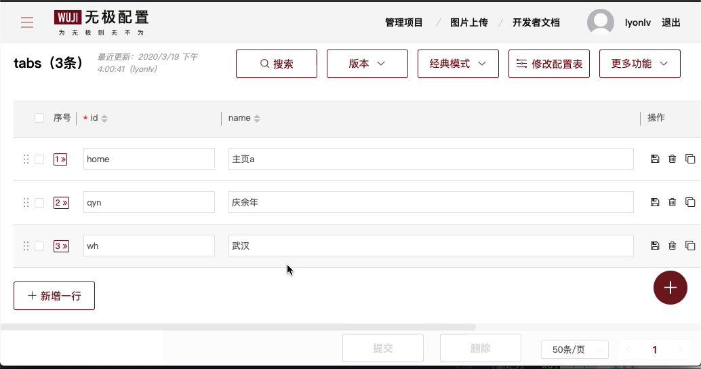701x369 pixels.
Task: Open the hamburger menu icon
Action: pos(27,23)
